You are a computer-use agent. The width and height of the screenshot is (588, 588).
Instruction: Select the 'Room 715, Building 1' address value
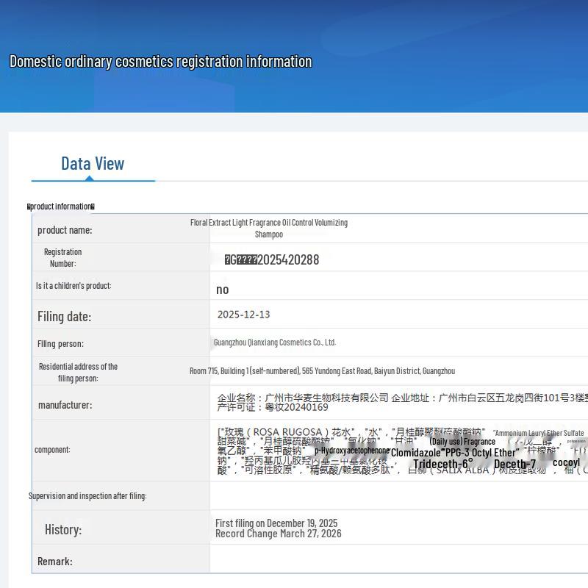pyautogui.click(x=322, y=371)
